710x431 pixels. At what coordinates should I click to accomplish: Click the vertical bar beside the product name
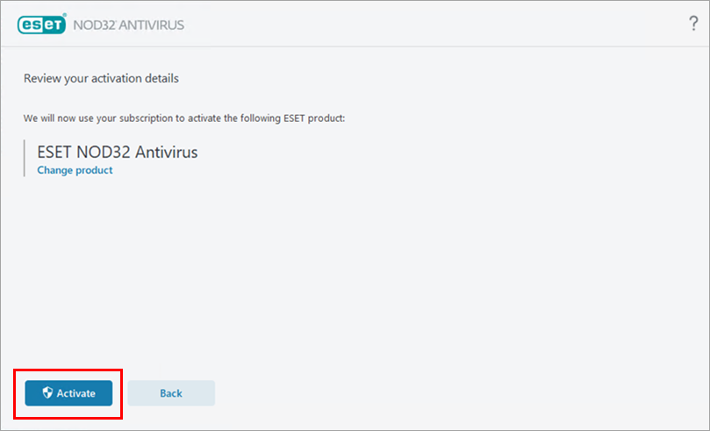pos(24,158)
